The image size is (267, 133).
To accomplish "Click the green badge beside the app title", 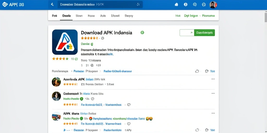I will [142, 32].
